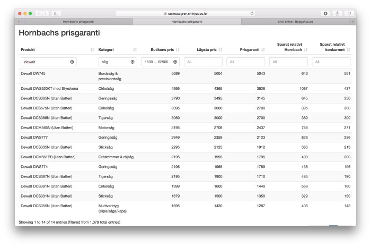Click the Sparat relativt Hornbach filter field
371x247 pixels.
(x=288, y=62)
